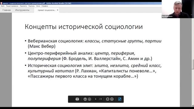The height and width of the screenshot is (109, 194).
Task: Open the Файл menu
Action: pos(2,6)
